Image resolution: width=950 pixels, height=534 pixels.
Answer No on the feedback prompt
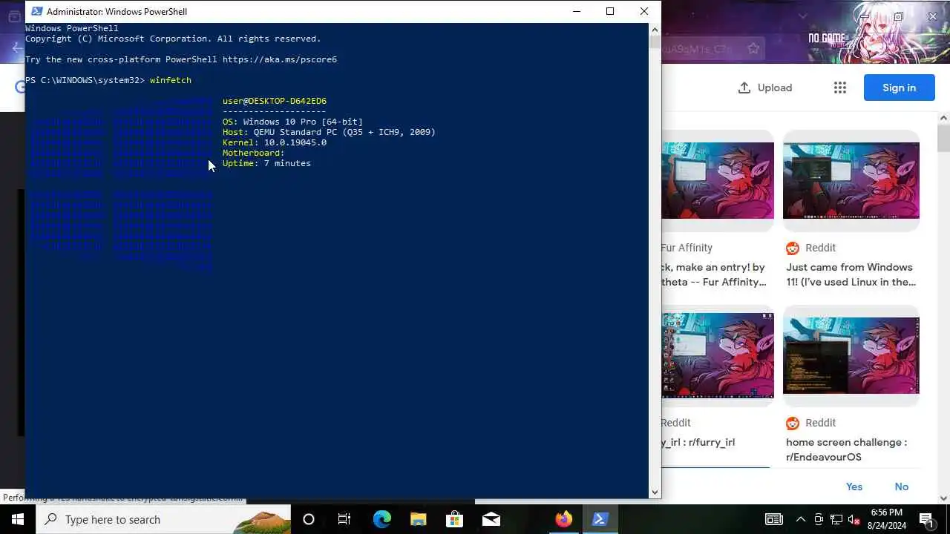[x=901, y=487]
